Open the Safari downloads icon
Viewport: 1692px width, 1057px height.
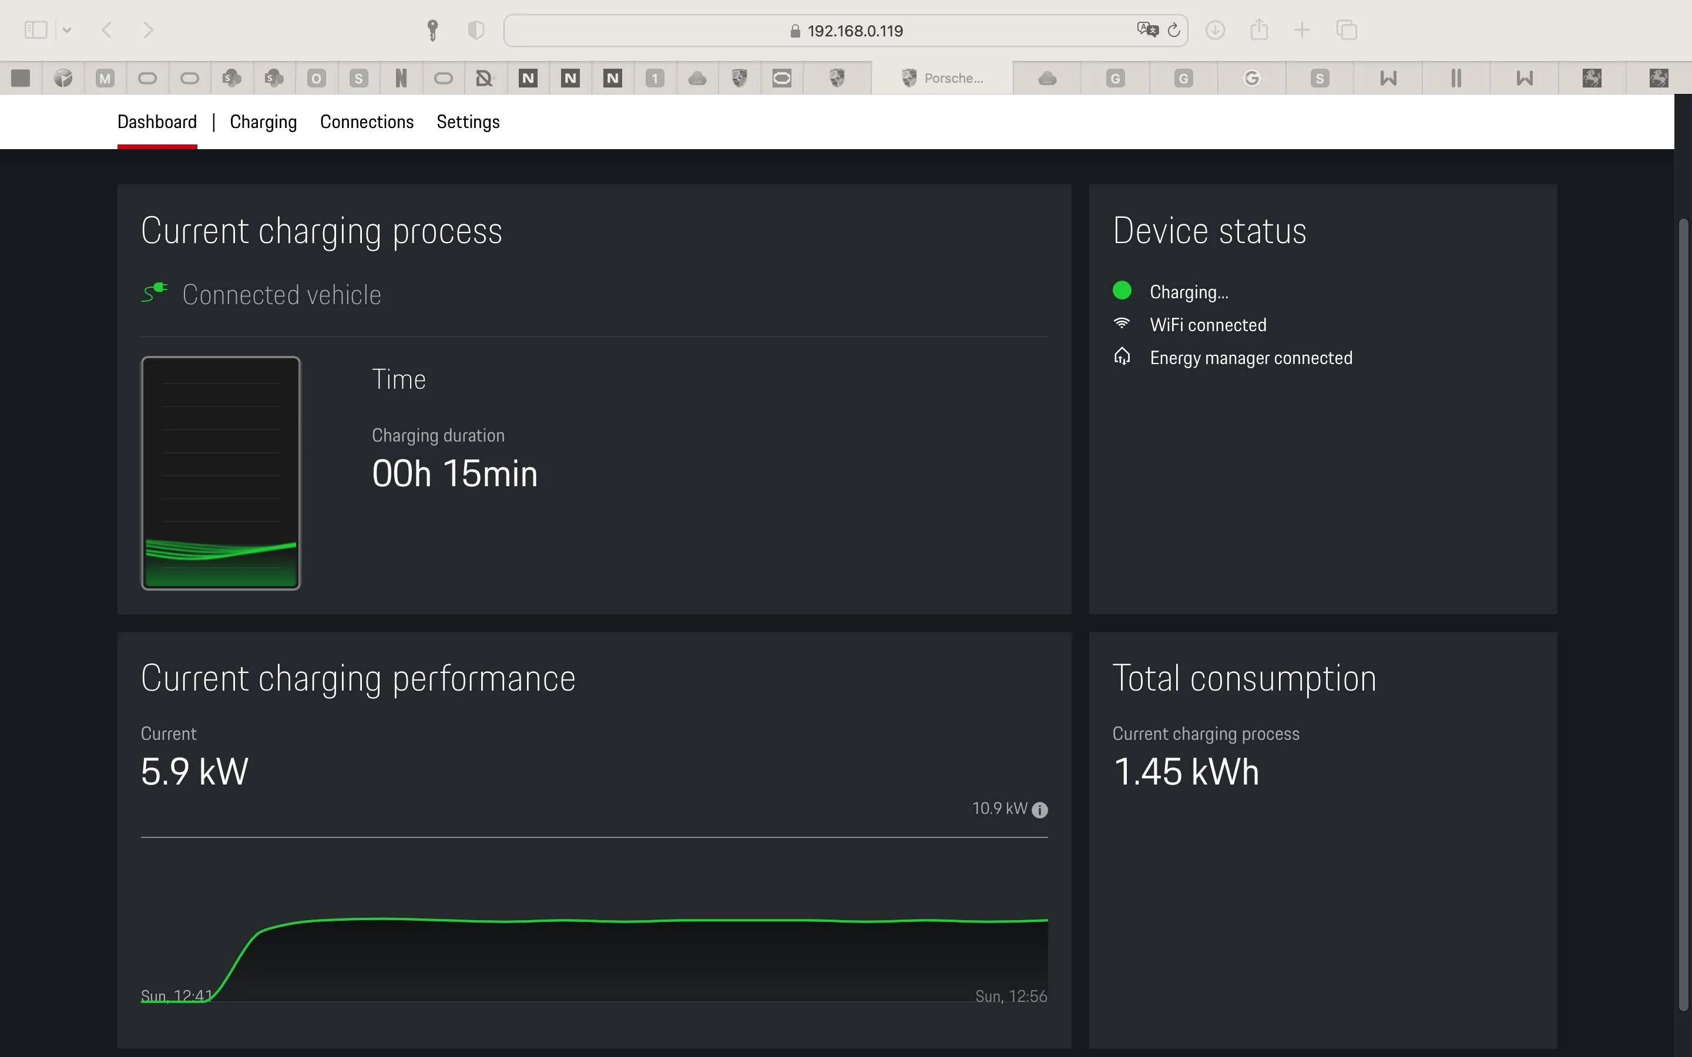pyautogui.click(x=1215, y=30)
